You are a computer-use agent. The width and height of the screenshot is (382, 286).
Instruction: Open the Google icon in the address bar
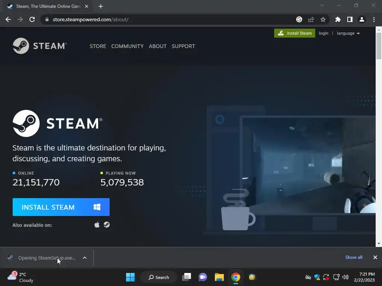point(299,19)
